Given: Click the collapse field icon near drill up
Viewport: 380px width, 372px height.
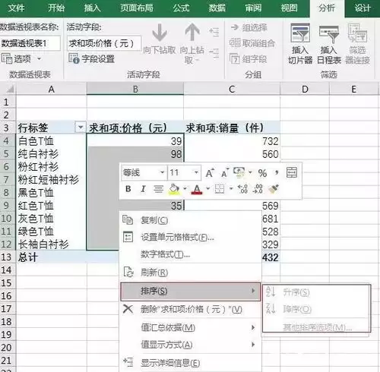Looking at the screenshot, I should [214, 53].
